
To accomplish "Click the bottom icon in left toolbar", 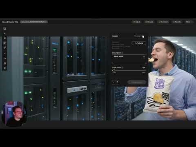I will click(x=4, y=68).
